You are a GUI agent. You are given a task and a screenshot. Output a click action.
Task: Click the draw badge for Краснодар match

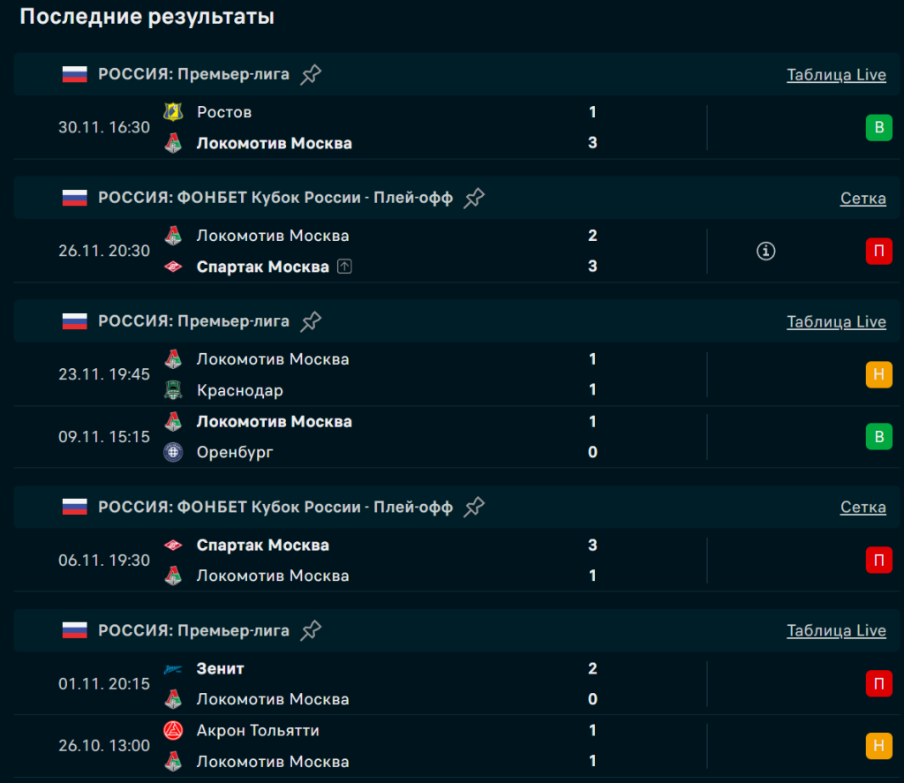pyautogui.click(x=878, y=375)
